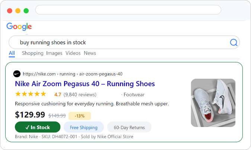Click the green maximize window dot
Viewport: 251px width, 150px height.
pyautogui.click(x=26, y=11)
